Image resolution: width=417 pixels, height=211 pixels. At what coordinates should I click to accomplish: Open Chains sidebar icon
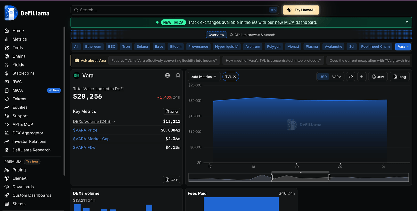(x=7, y=56)
